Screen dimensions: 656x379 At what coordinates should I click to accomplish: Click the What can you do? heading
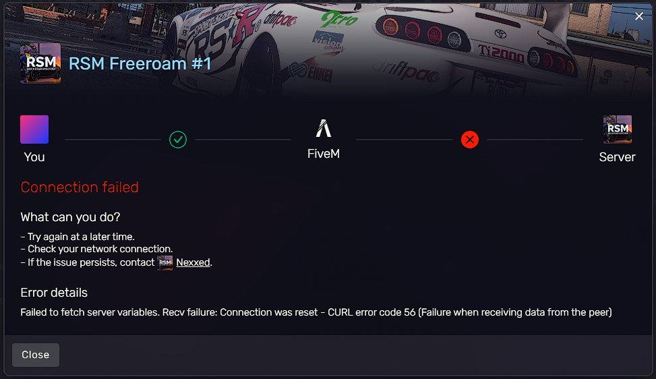[70, 217]
